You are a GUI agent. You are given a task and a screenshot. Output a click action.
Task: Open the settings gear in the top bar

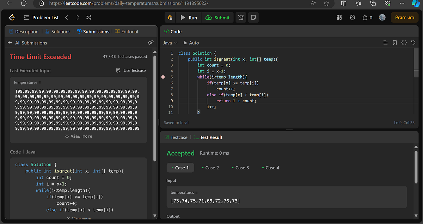pyautogui.click(x=352, y=17)
